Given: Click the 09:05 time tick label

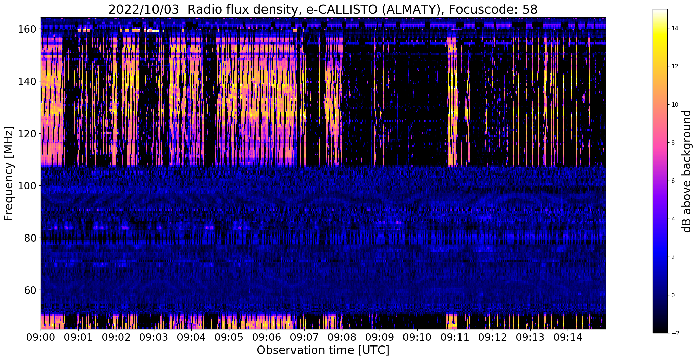Looking at the screenshot, I should (x=229, y=337).
